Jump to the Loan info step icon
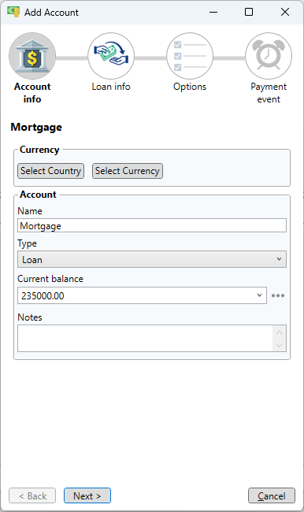This screenshot has height=512, width=304. click(x=111, y=56)
